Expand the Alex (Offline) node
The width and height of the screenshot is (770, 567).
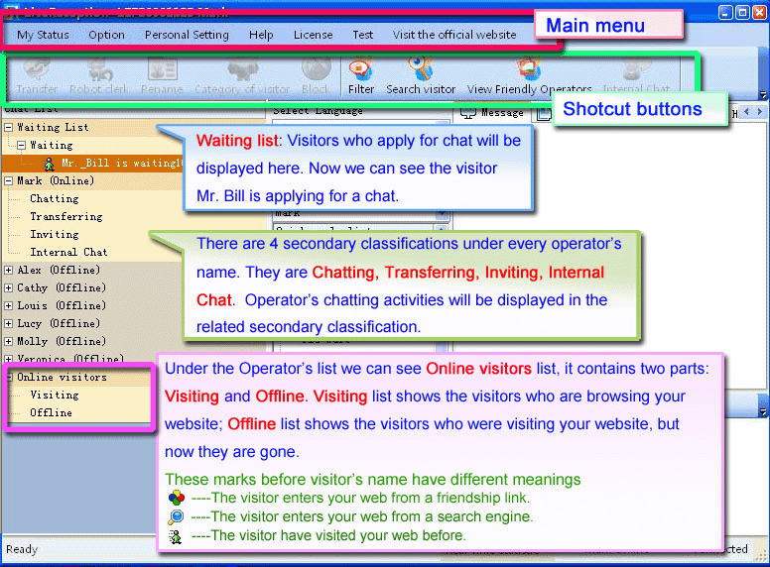coord(8,271)
